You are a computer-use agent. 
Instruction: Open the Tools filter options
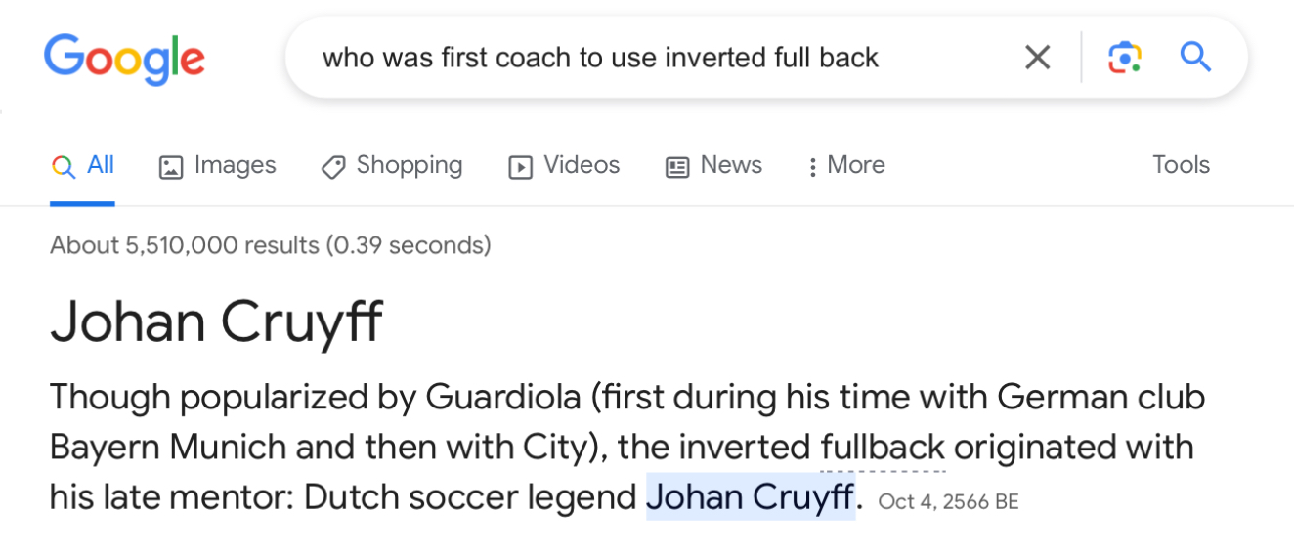tap(1181, 165)
